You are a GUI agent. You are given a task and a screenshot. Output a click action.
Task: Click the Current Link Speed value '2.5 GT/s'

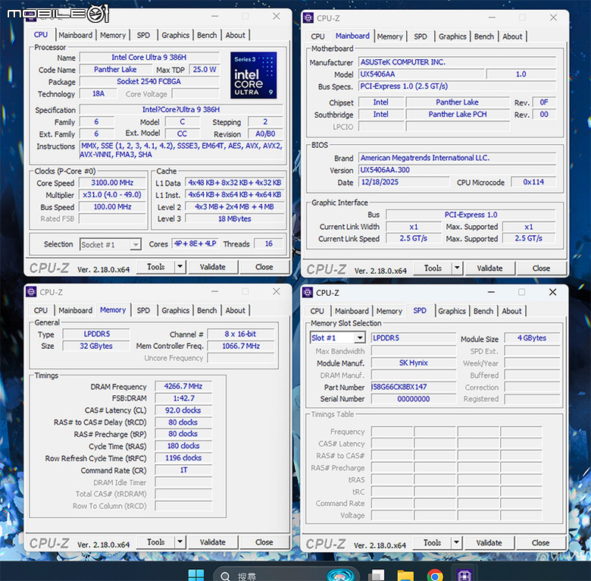[x=414, y=238]
